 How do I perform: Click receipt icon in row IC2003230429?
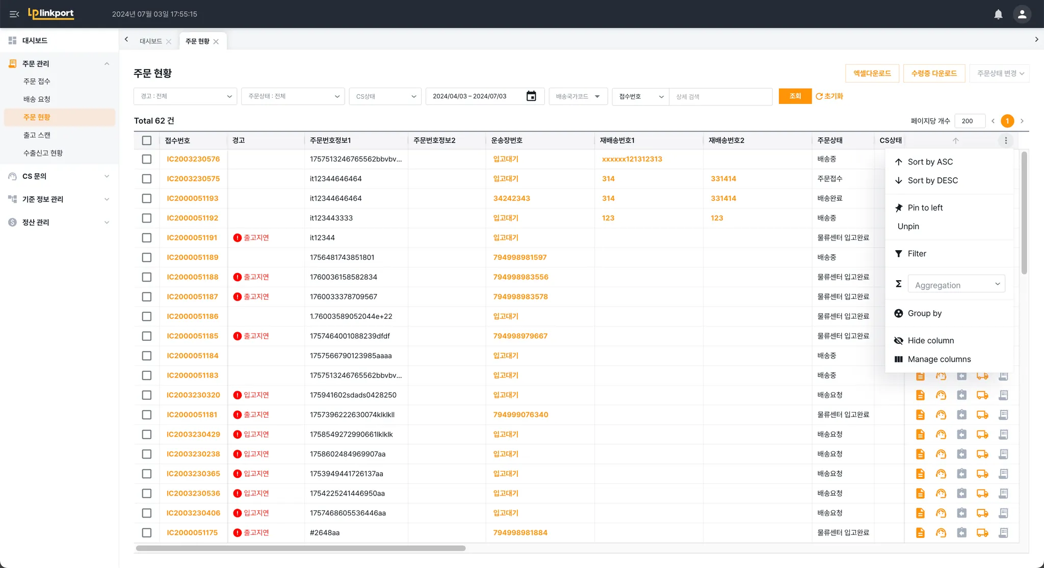[x=1003, y=435]
